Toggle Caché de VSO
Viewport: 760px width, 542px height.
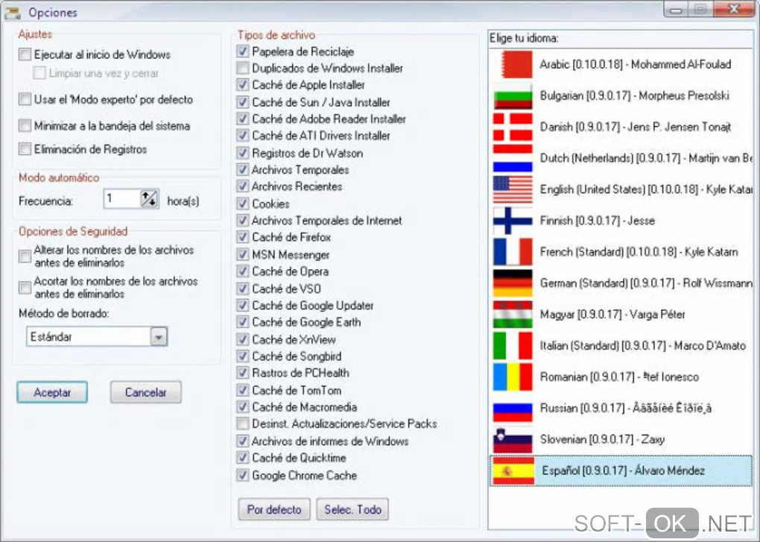coord(243,289)
